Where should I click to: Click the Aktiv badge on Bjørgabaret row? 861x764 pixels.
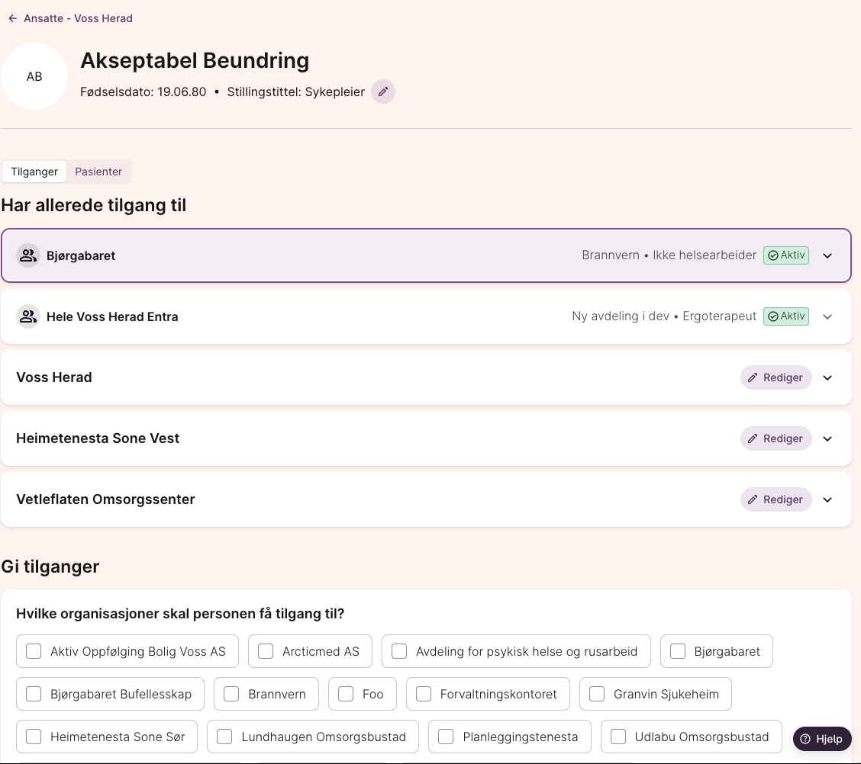pyautogui.click(x=785, y=255)
